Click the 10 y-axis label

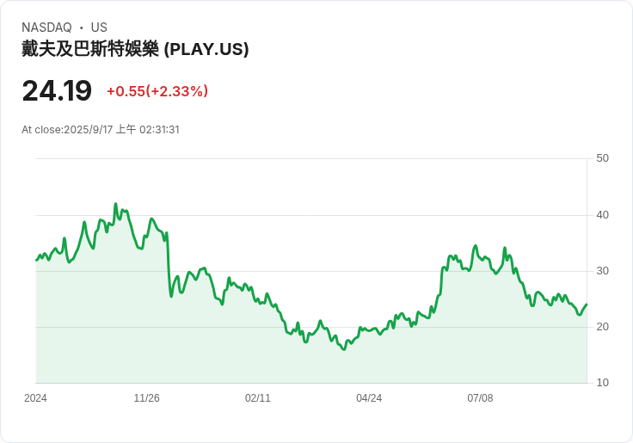pos(602,383)
